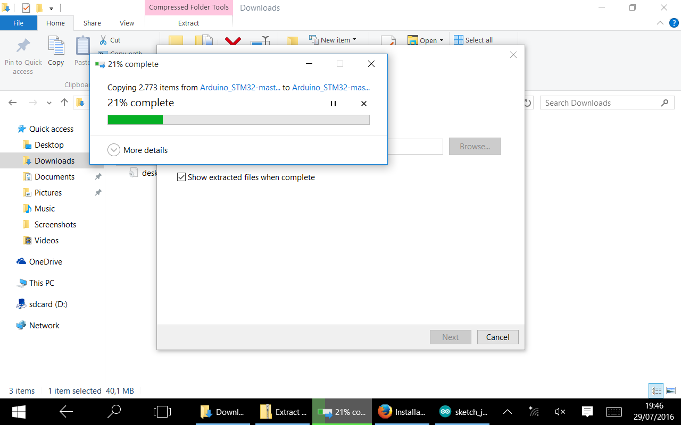Switch to Large icons view layout
This screenshot has width=681, height=425.
point(671,391)
